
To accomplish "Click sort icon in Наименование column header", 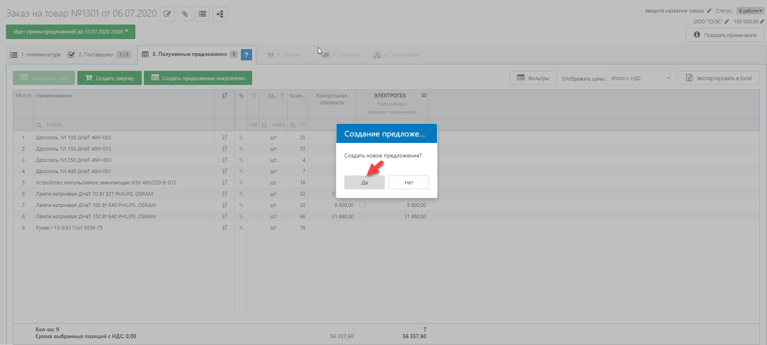I will (x=225, y=96).
